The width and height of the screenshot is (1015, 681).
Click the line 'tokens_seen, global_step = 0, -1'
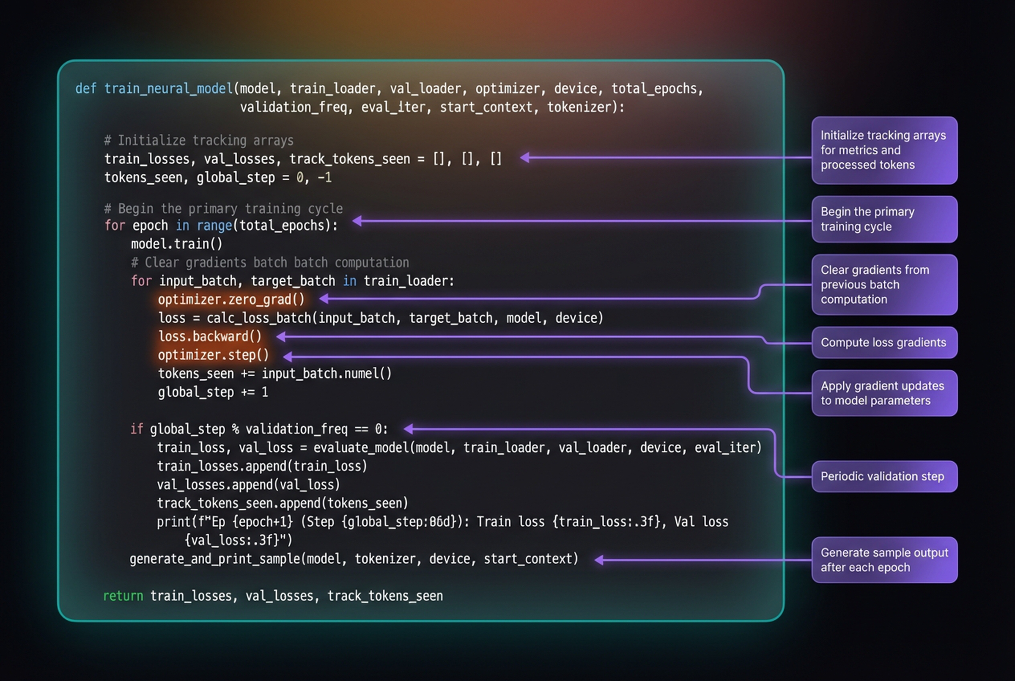218,177
